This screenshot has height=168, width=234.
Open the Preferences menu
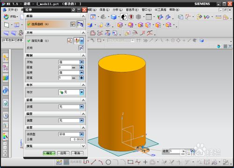[132, 10]
